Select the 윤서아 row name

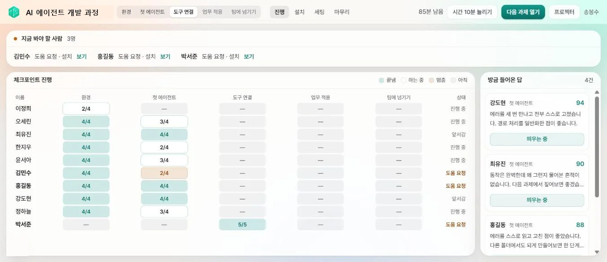[x=23, y=160]
